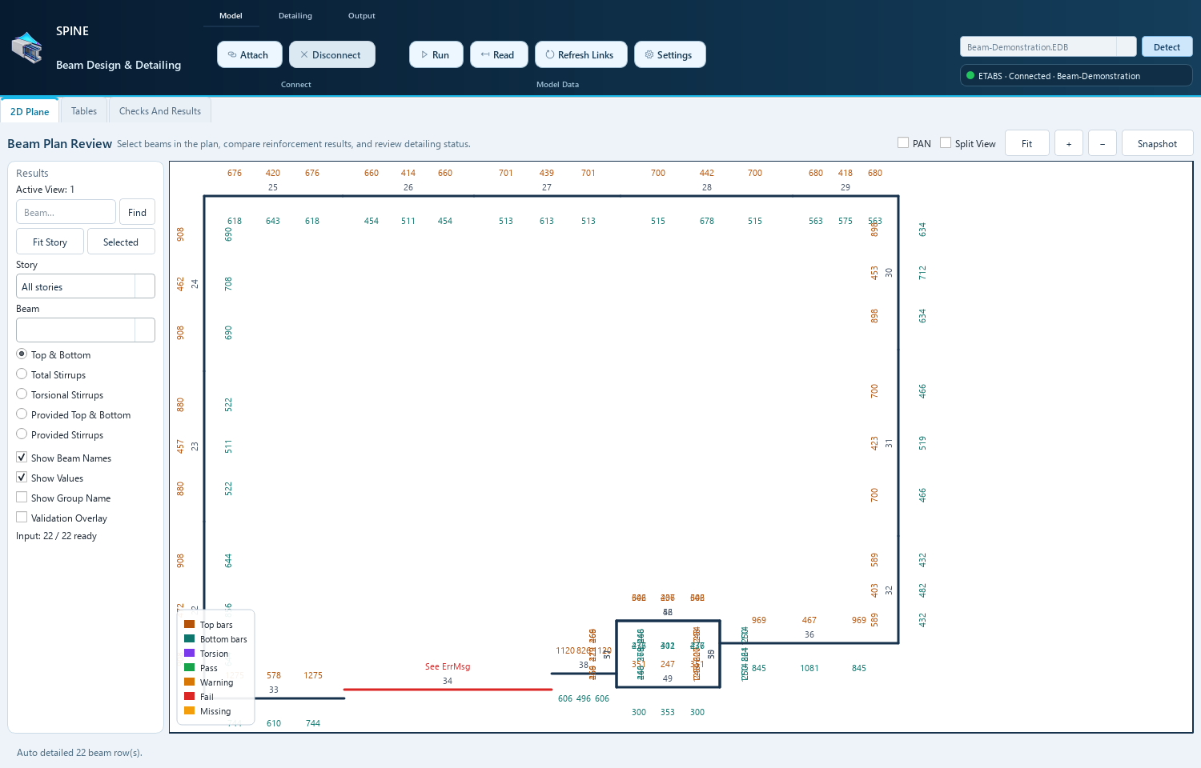The image size is (1201, 768).
Task: Click the Fit Story button
Action: pyautogui.click(x=50, y=242)
